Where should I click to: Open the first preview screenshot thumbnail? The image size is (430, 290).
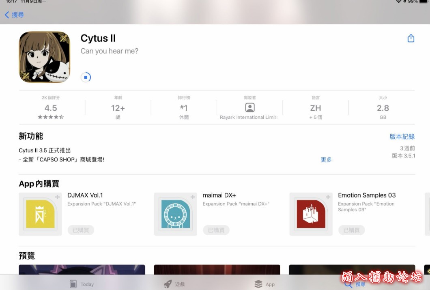[82, 270]
